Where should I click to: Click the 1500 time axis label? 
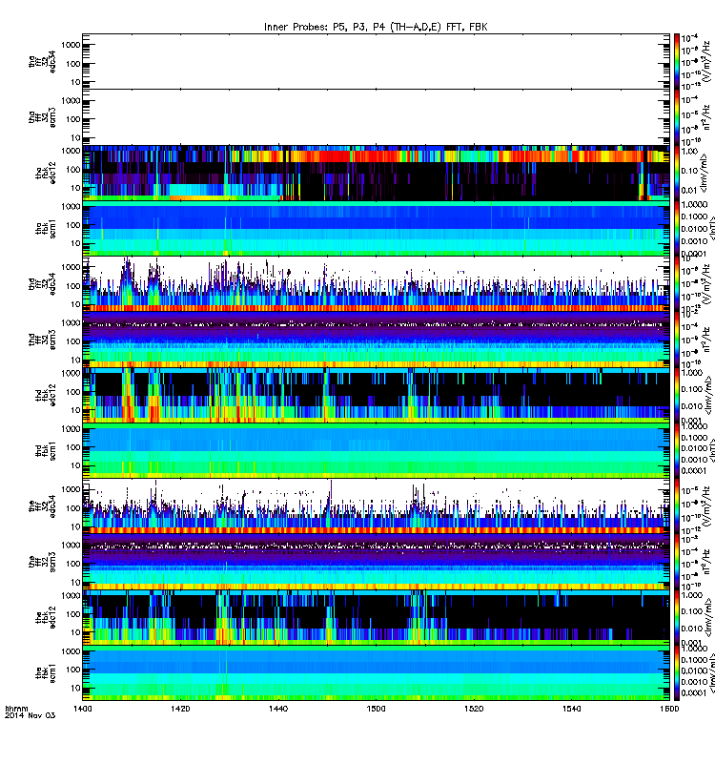(376, 709)
